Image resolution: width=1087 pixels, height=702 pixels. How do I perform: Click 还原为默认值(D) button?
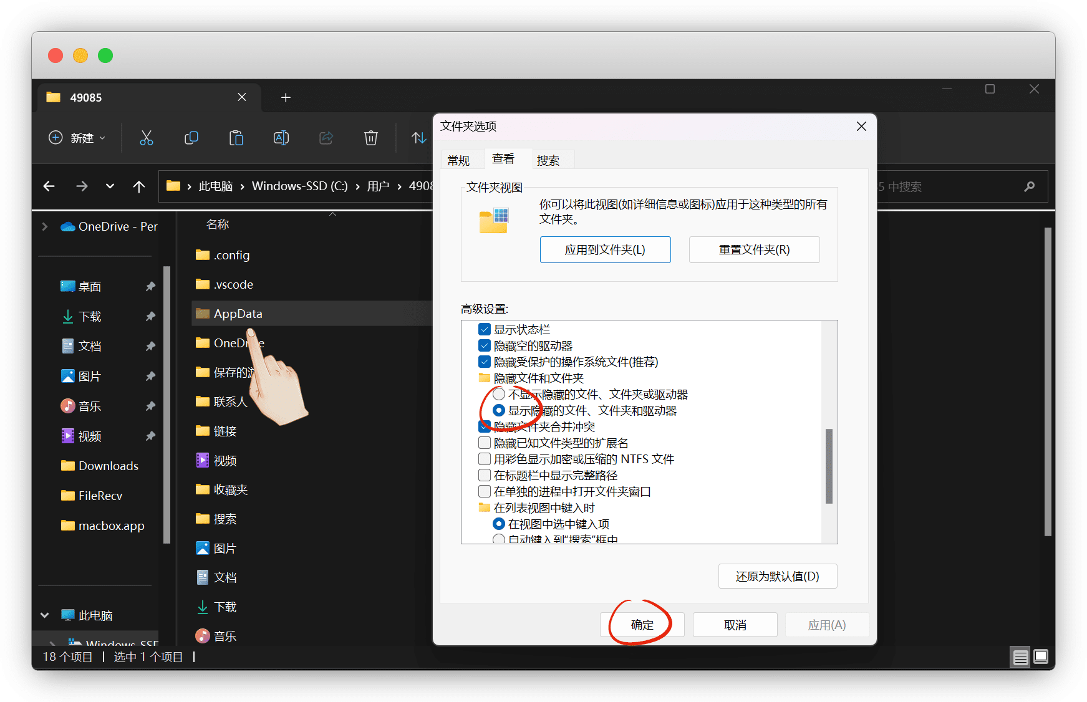[x=777, y=577]
